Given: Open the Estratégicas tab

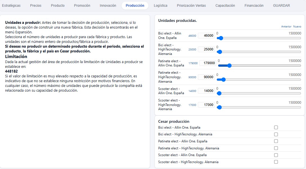Looking at the screenshot, I should tap(11, 5).
